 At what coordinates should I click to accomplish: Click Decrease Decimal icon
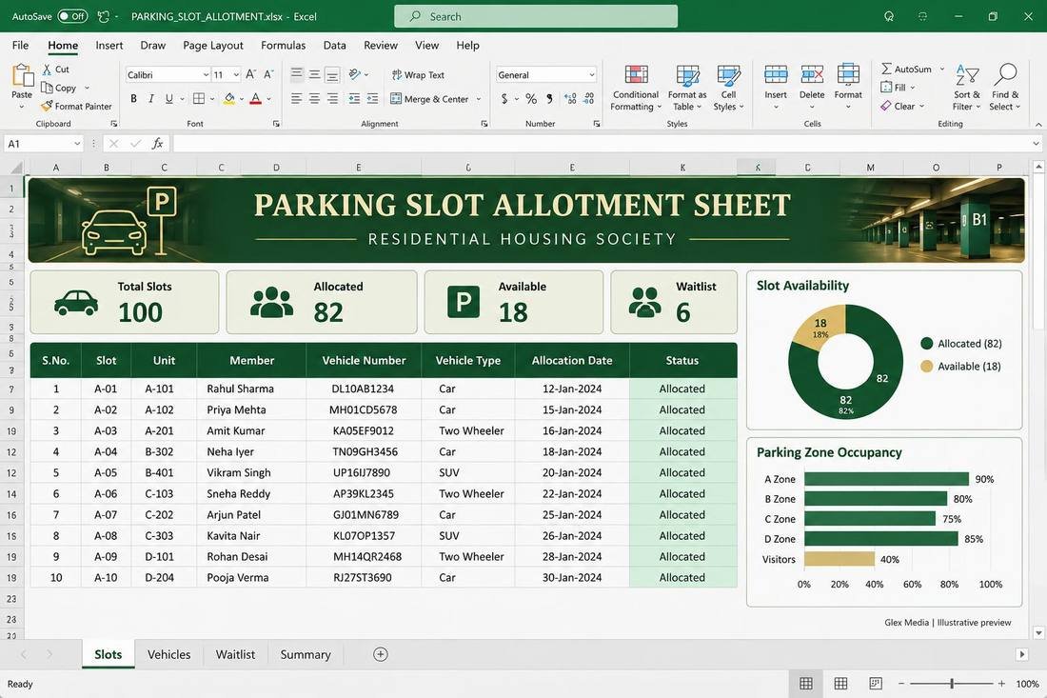point(589,99)
